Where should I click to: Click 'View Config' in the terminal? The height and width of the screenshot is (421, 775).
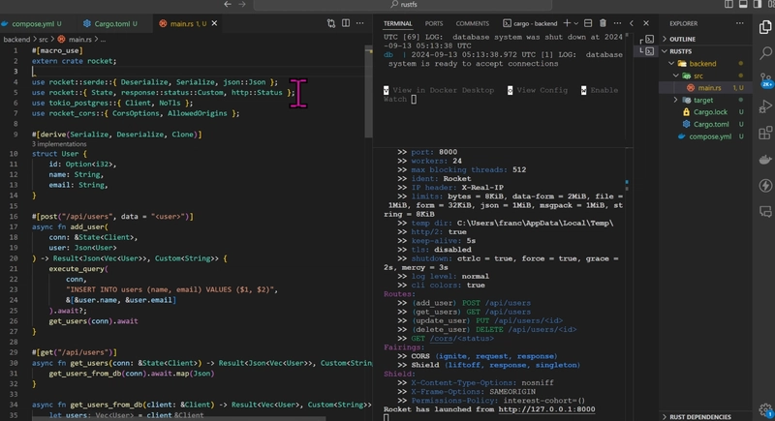coord(542,90)
